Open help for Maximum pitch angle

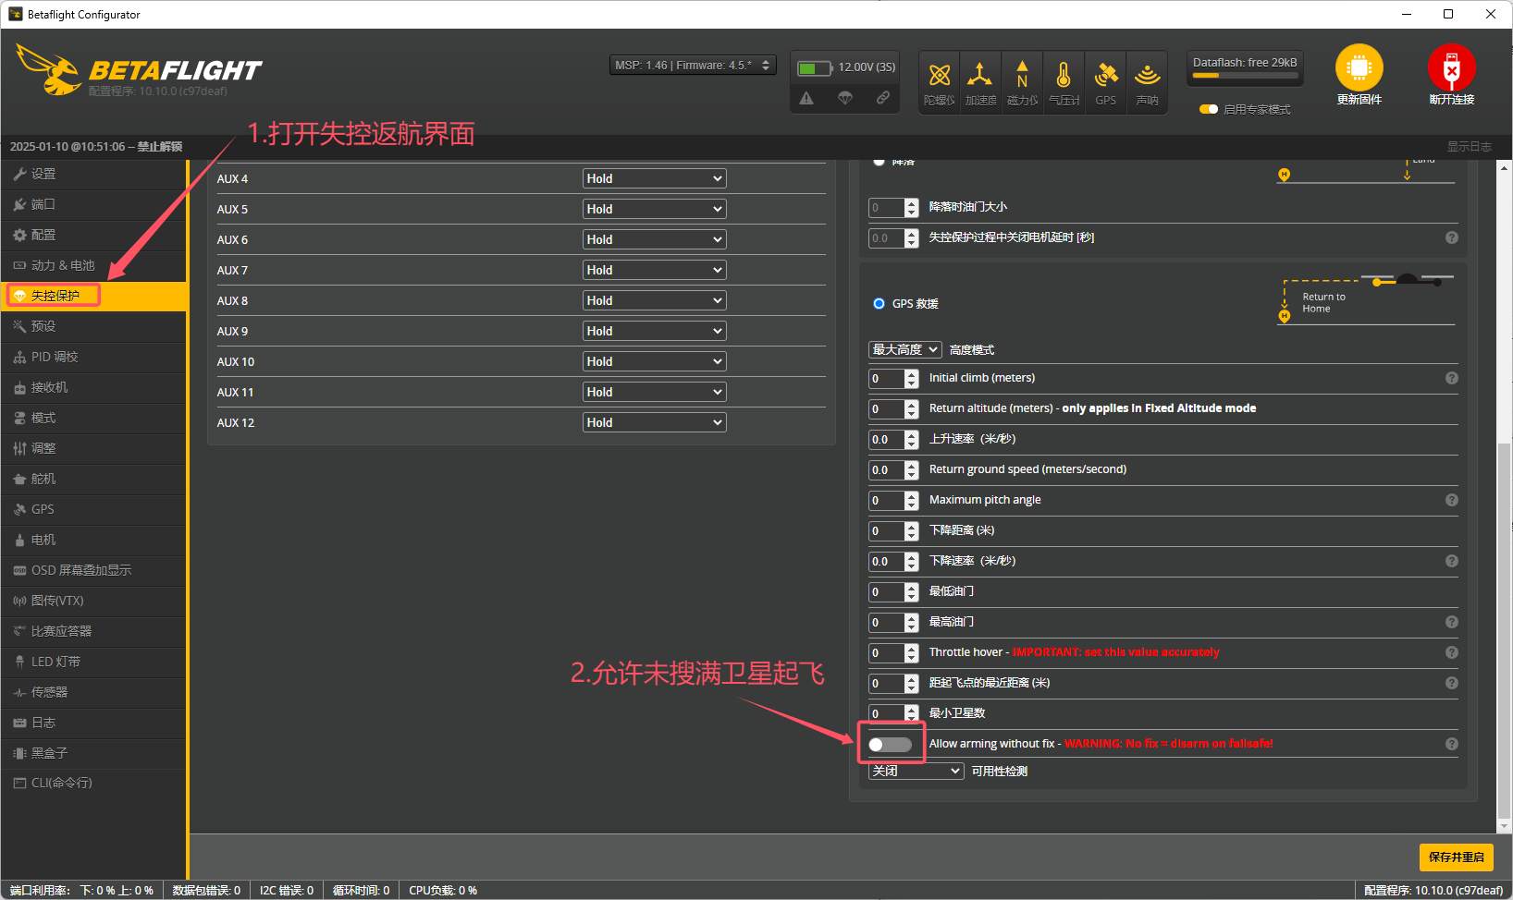pyautogui.click(x=1452, y=500)
